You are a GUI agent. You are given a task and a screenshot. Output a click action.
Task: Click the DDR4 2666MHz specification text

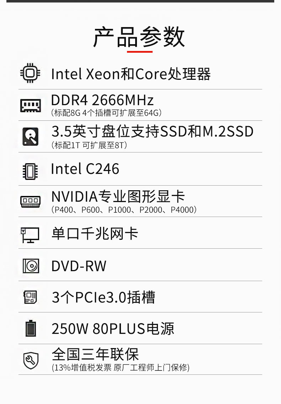(x=102, y=100)
